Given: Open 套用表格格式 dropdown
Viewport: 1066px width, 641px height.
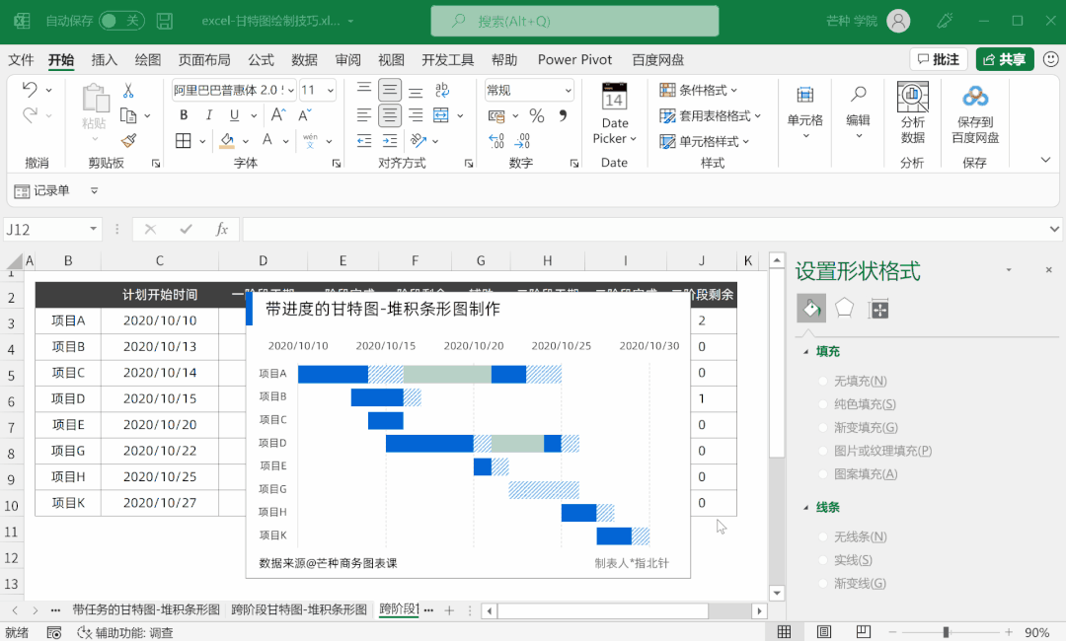Looking at the screenshot, I should (711, 115).
